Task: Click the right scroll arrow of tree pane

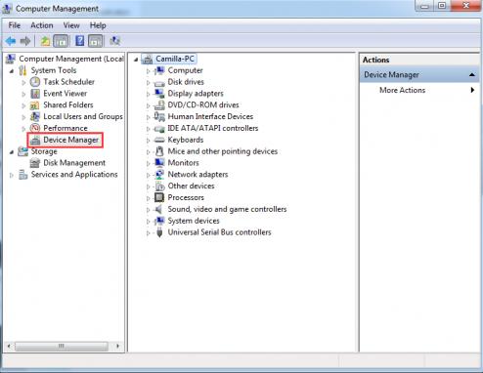Action: click(118, 346)
